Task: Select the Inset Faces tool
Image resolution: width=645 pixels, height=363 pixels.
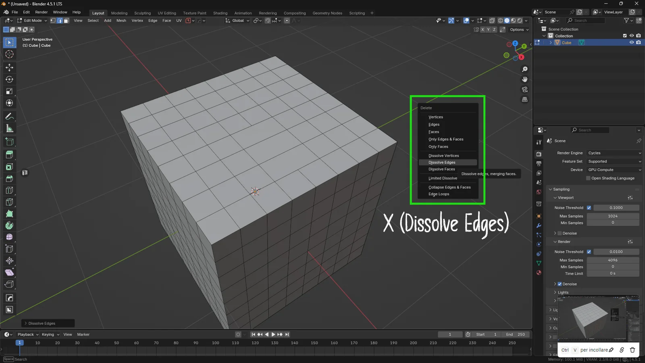Action: (x=9, y=167)
